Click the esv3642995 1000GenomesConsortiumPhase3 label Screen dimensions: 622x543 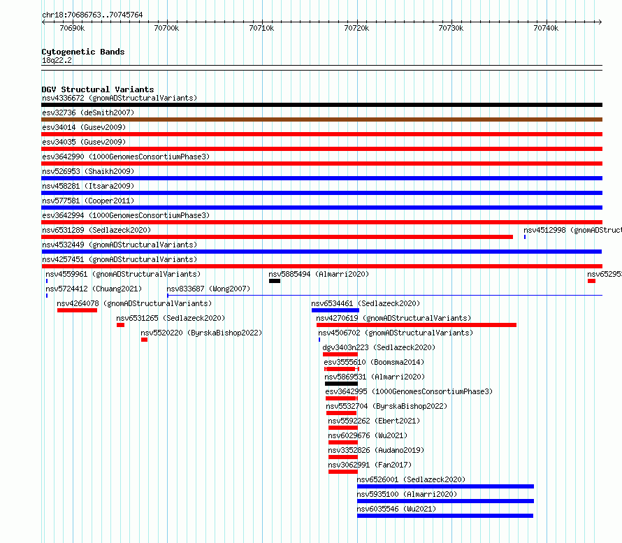click(x=409, y=391)
